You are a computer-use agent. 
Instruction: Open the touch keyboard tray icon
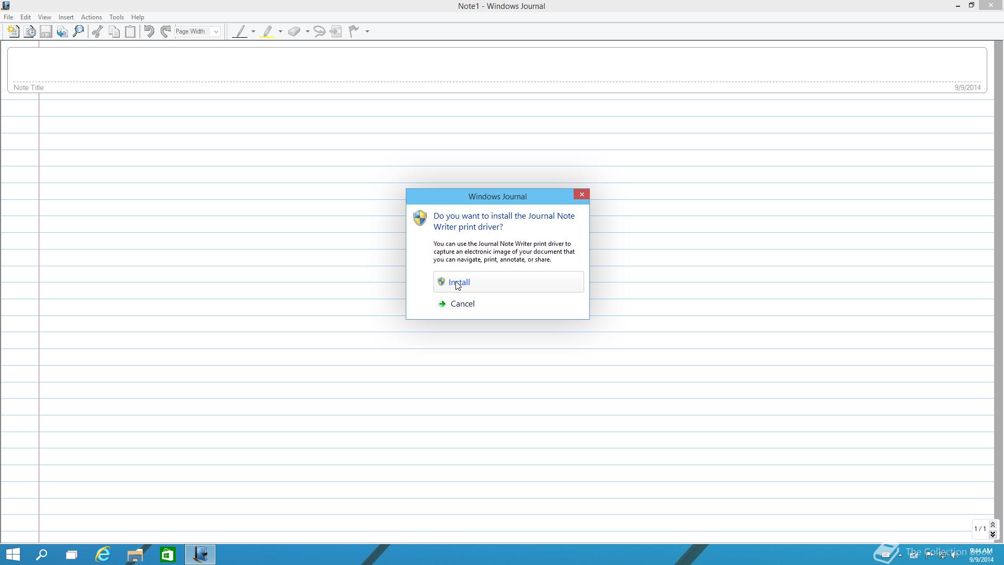(x=886, y=555)
